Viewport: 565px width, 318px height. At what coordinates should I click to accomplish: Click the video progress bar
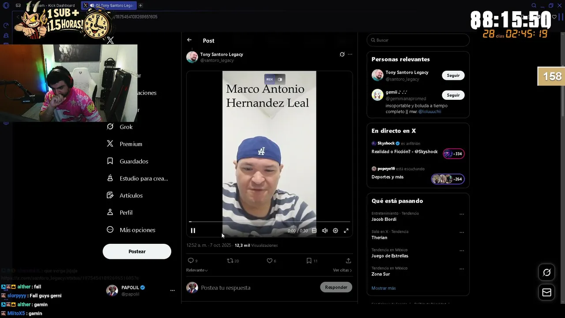point(269,222)
